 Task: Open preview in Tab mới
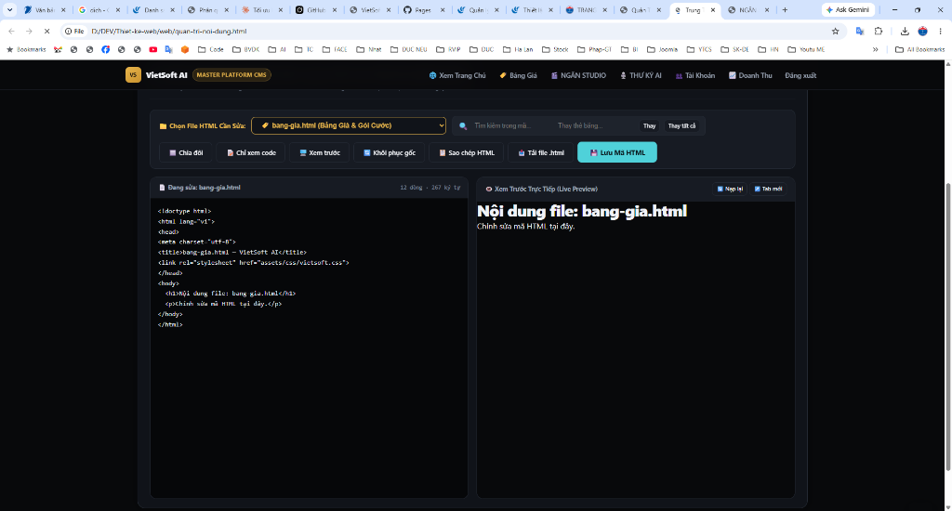click(768, 189)
